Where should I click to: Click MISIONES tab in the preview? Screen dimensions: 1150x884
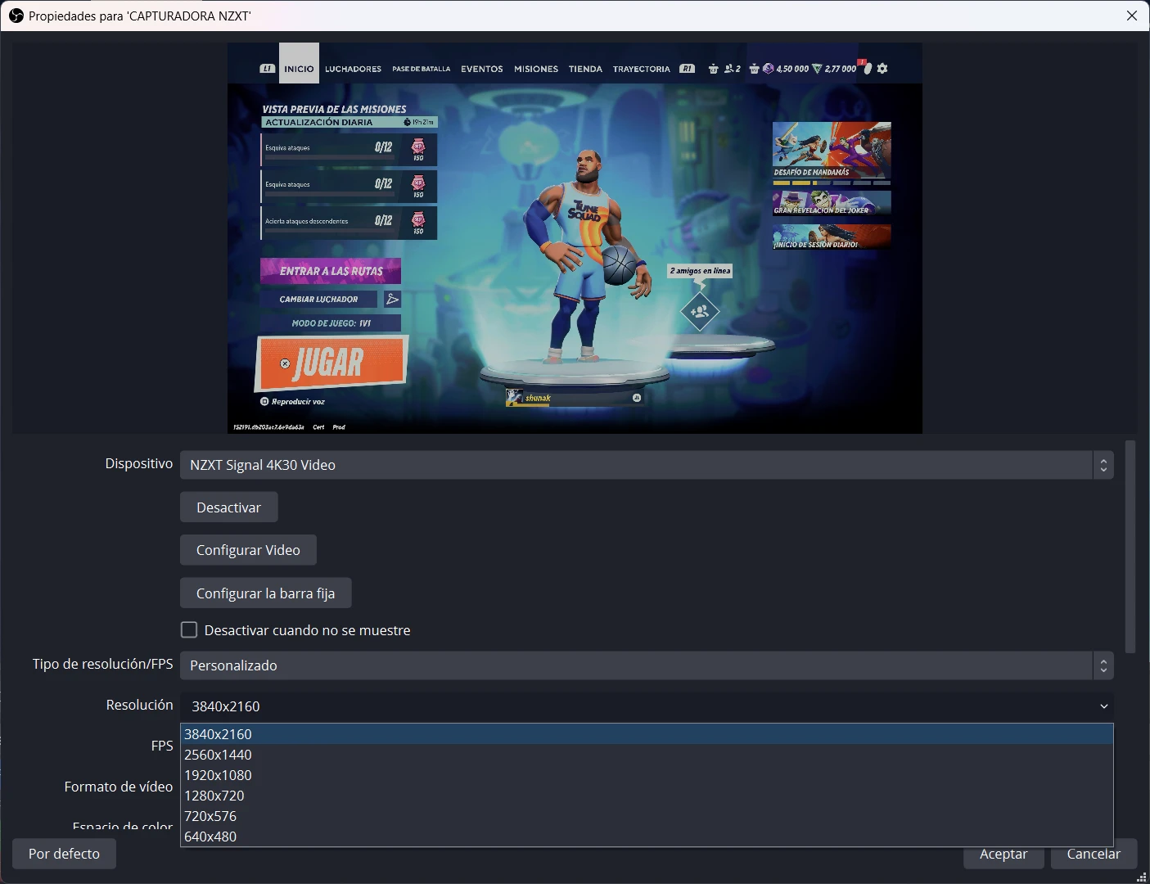[536, 69]
